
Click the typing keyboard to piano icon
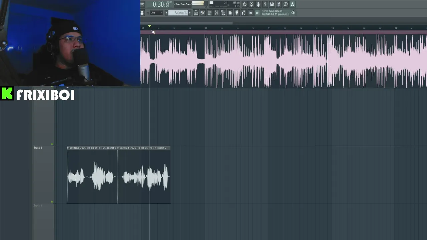coord(142,13)
